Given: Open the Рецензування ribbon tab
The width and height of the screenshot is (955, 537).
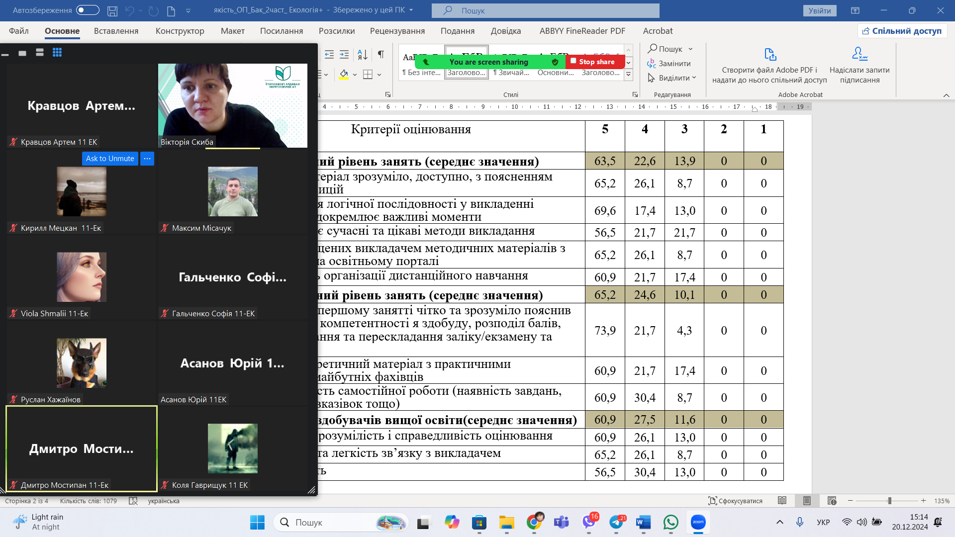Looking at the screenshot, I should [397, 31].
